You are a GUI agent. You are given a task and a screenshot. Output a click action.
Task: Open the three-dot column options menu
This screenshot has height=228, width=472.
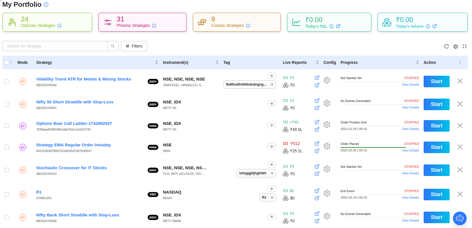[x=460, y=62]
